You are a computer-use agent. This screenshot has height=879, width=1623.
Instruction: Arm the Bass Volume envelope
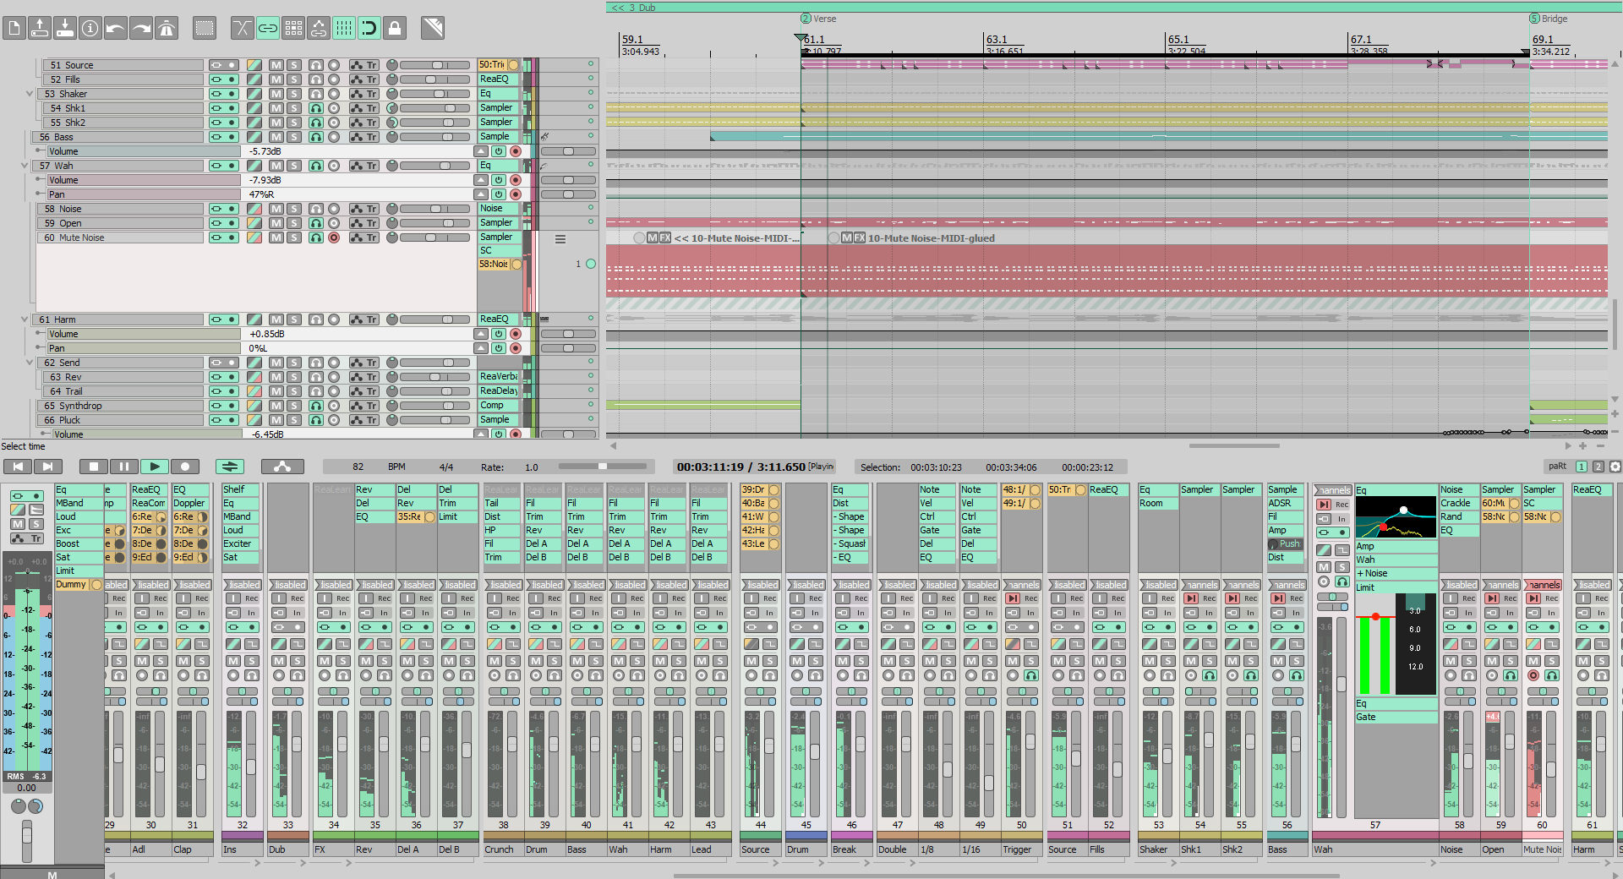coord(515,151)
